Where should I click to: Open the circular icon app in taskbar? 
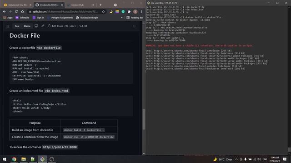pyautogui.click(x=52, y=159)
